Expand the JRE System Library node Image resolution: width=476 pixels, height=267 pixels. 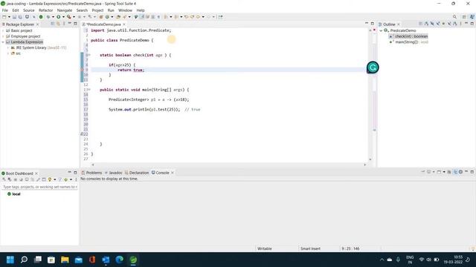(x=8, y=47)
